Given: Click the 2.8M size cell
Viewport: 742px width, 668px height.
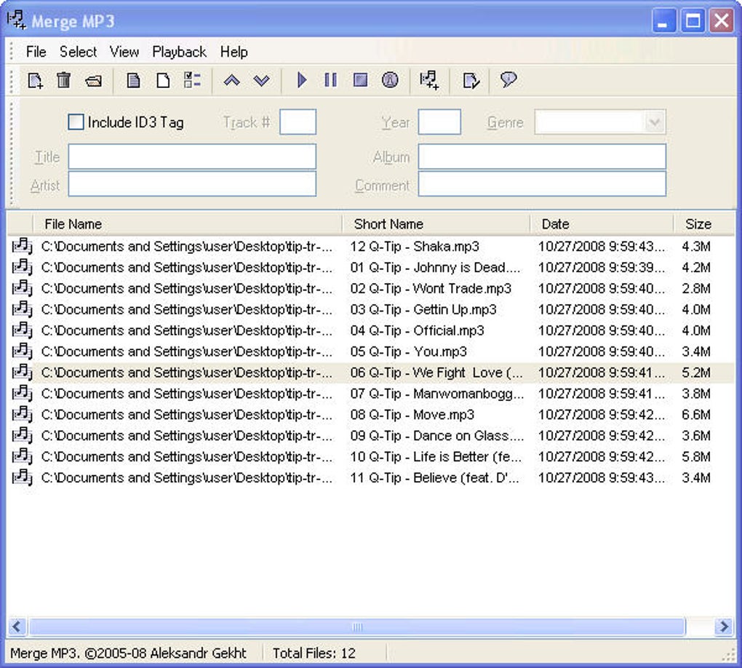Looking at the screenshot, I should click(696, 288).
